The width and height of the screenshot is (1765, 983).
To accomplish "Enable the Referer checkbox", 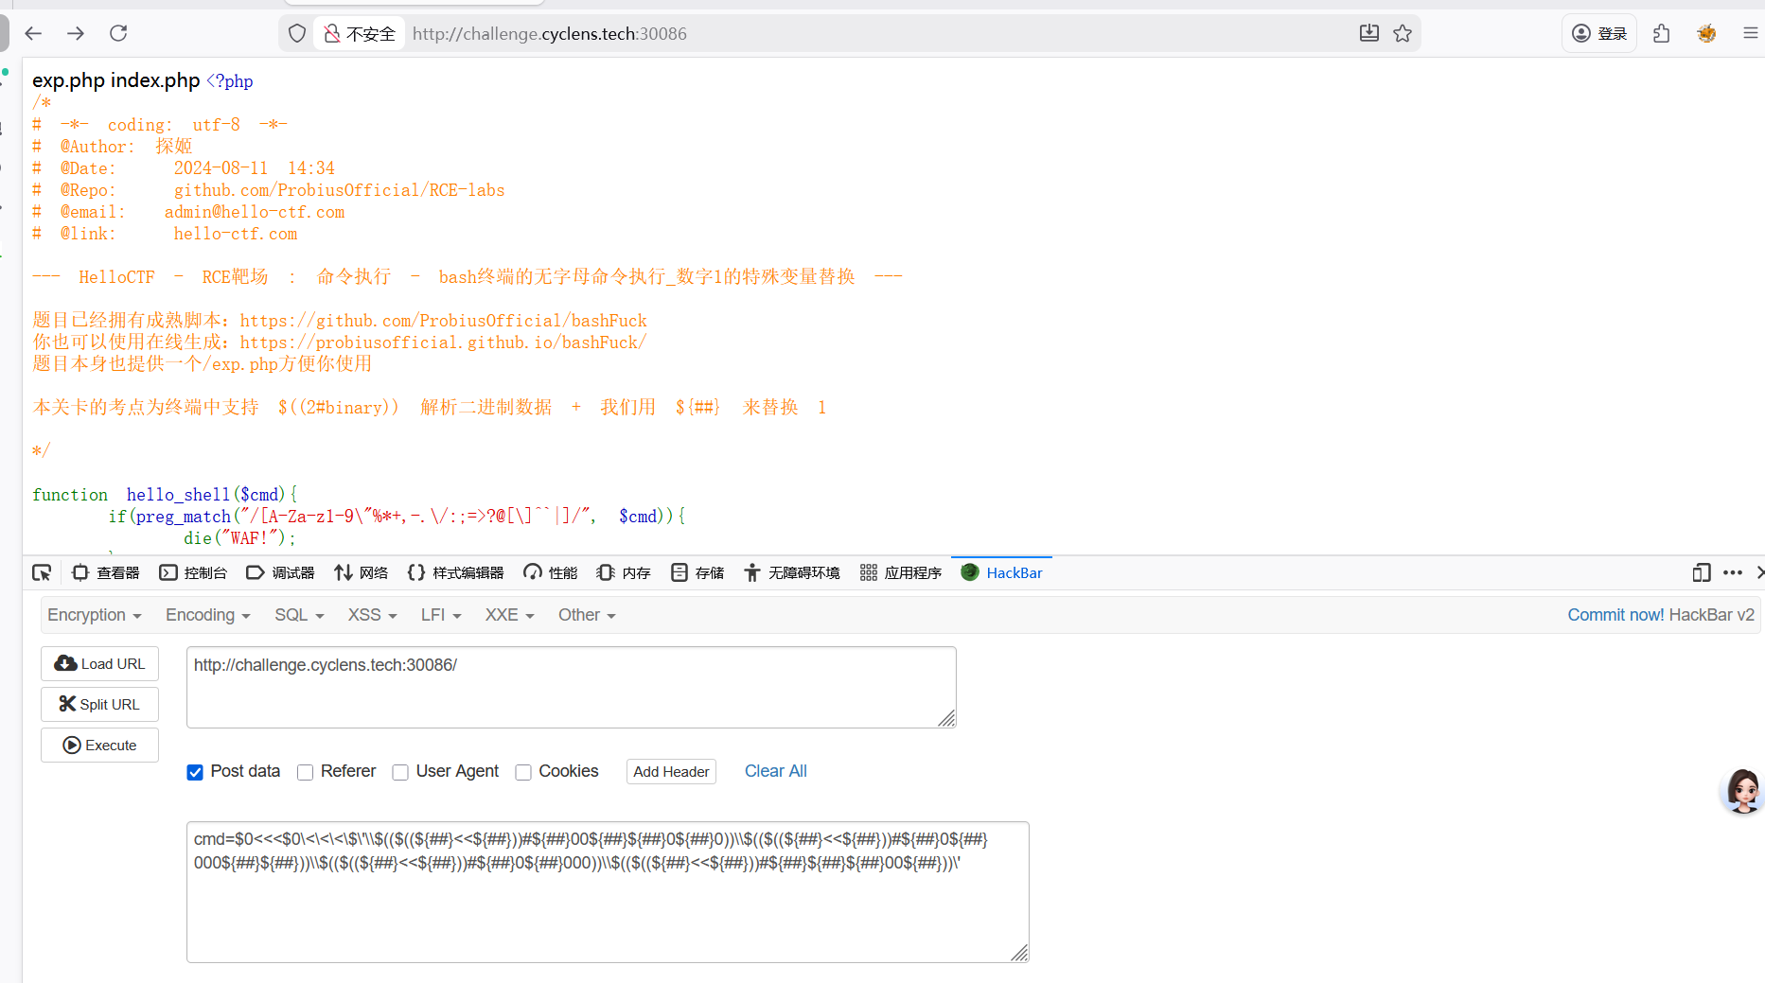I will coord(305,772).
